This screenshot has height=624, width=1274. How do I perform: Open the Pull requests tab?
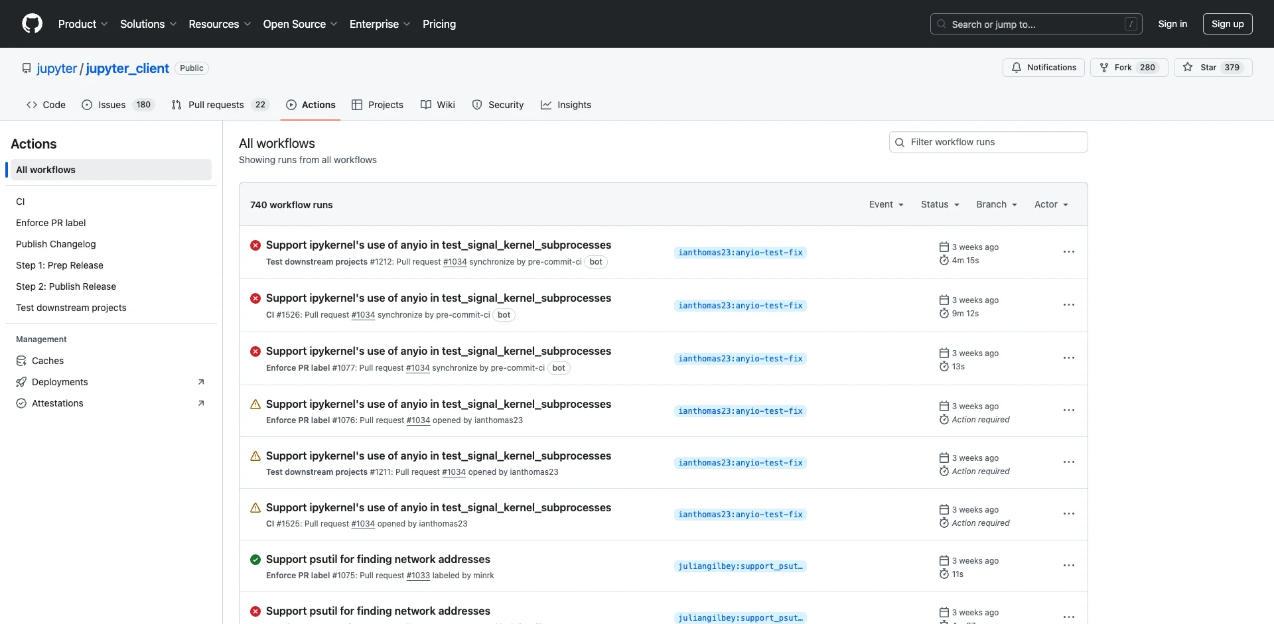pyautogui.click(x=220, y=105)
